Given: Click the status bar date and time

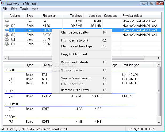Looking at the screenshot, I should coord(141,129).
